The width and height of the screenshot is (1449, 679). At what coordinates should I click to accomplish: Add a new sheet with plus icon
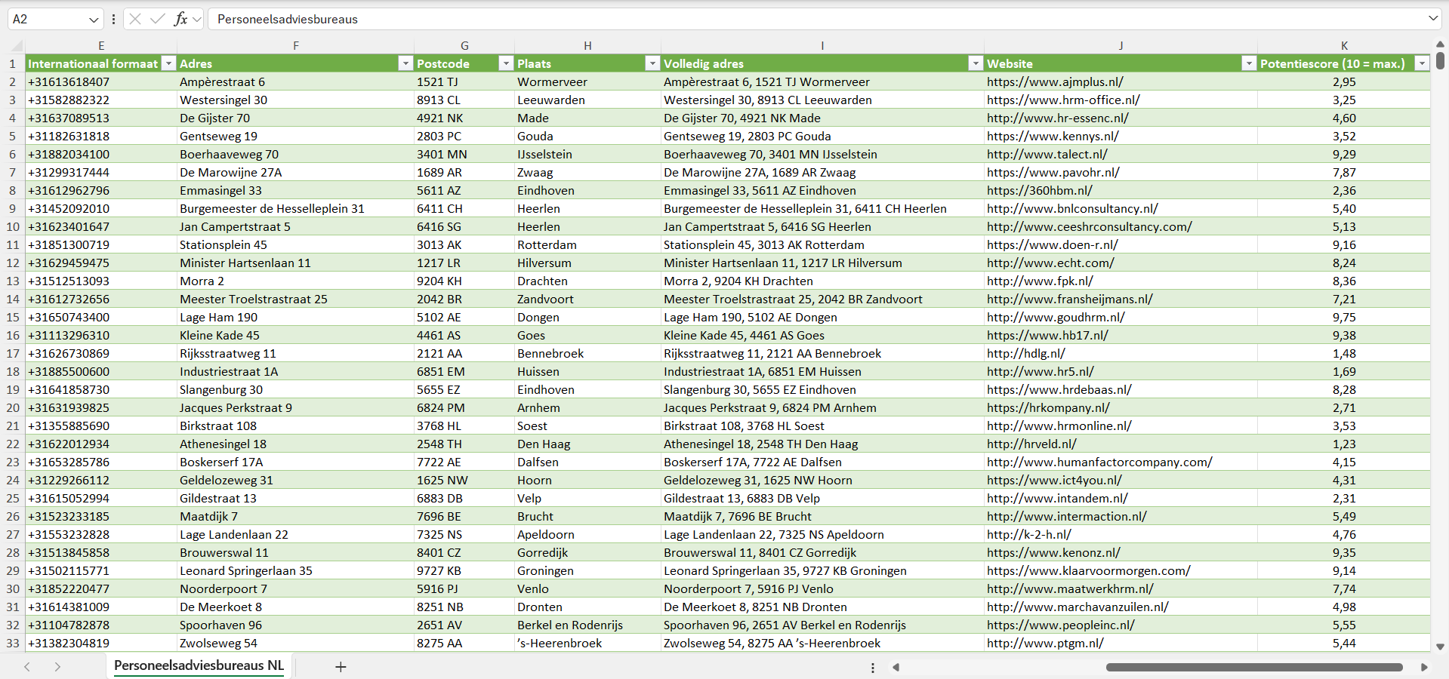click(341, 667)
